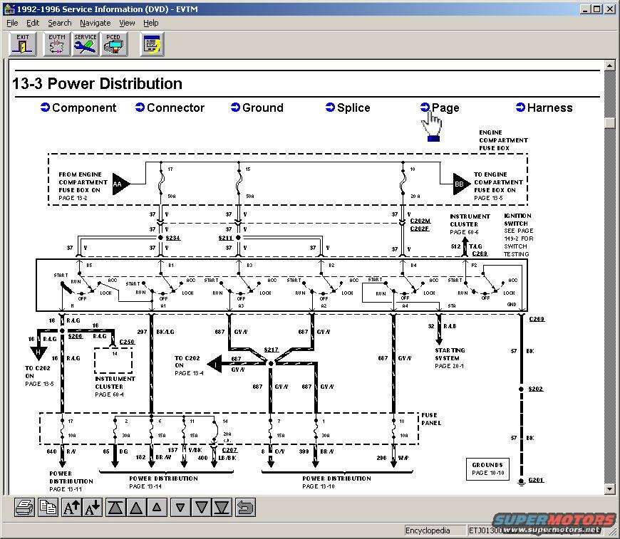620x539 pixels.
Task: Jump to bottom with barred down triangle
Action: pos(222,507)
